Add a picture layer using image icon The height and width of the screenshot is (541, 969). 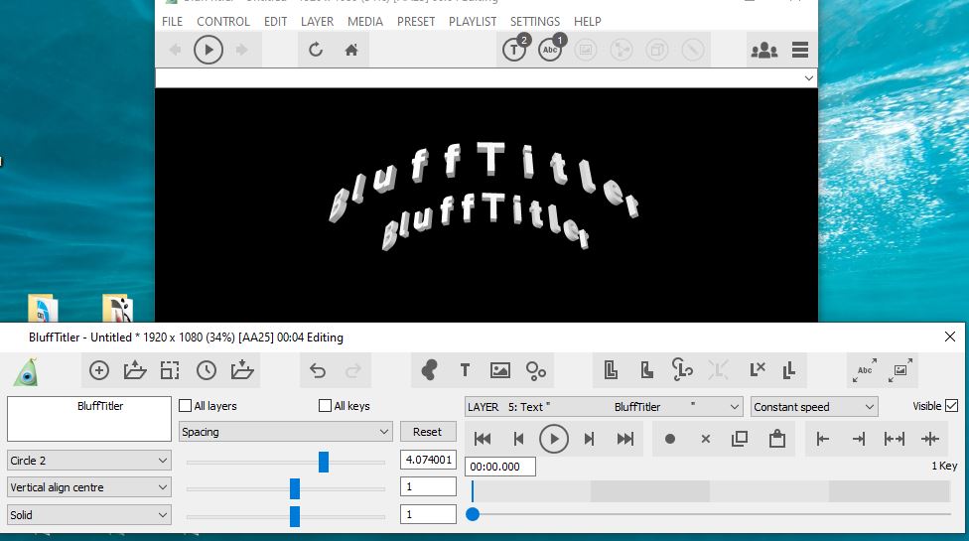(500, 370)
